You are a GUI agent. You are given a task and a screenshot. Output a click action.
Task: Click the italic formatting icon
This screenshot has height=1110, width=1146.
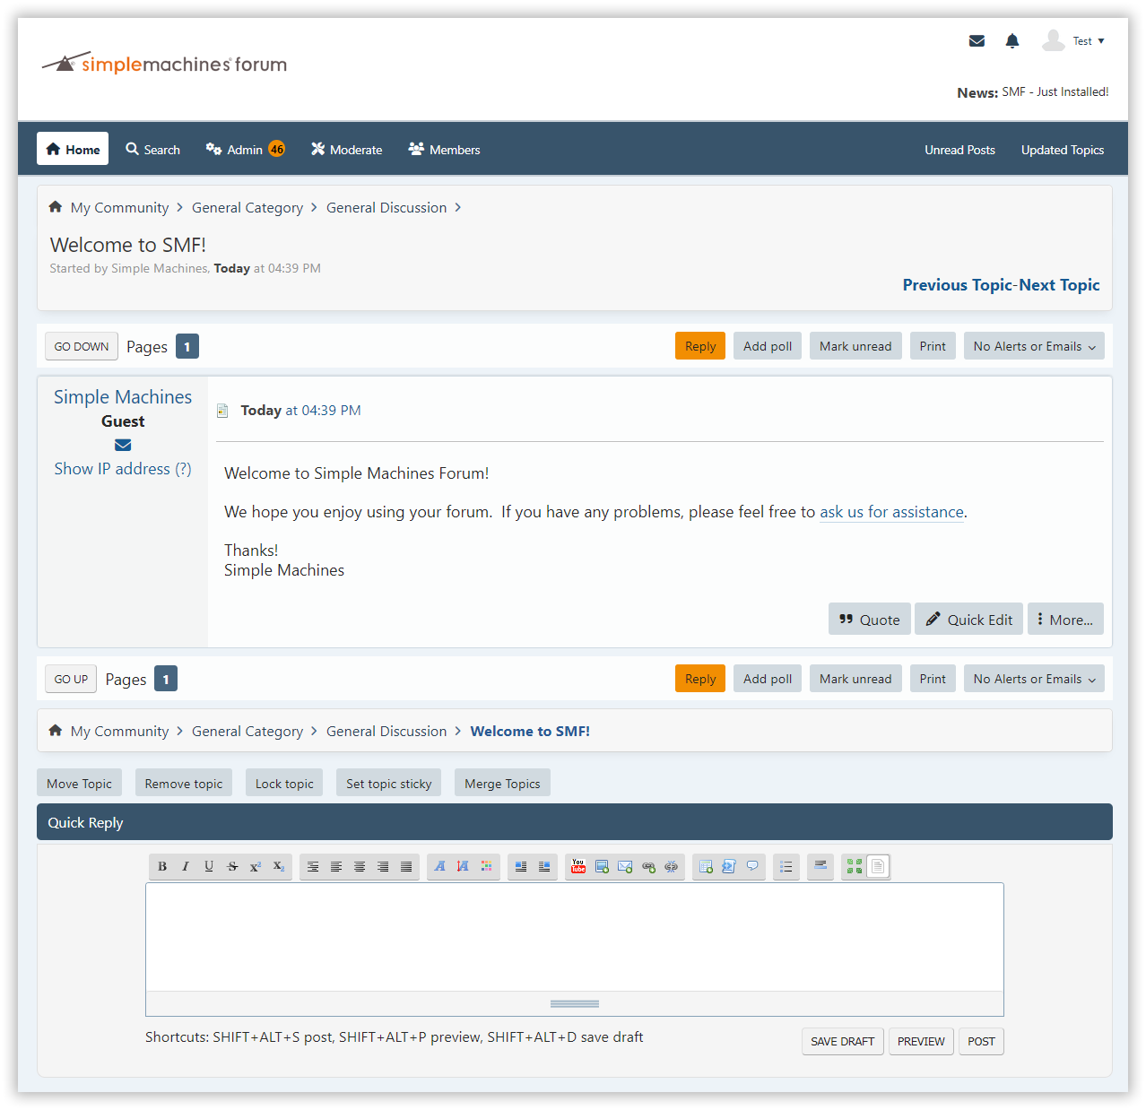(x=186, y=866)
